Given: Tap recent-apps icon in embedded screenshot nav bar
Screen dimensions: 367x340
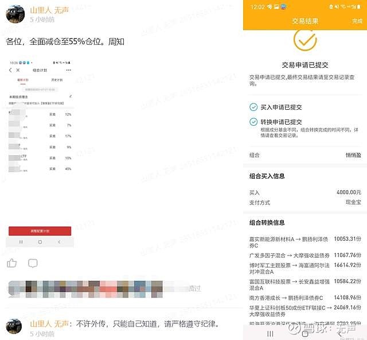Looking at the screenshot, I should (21, 242).
